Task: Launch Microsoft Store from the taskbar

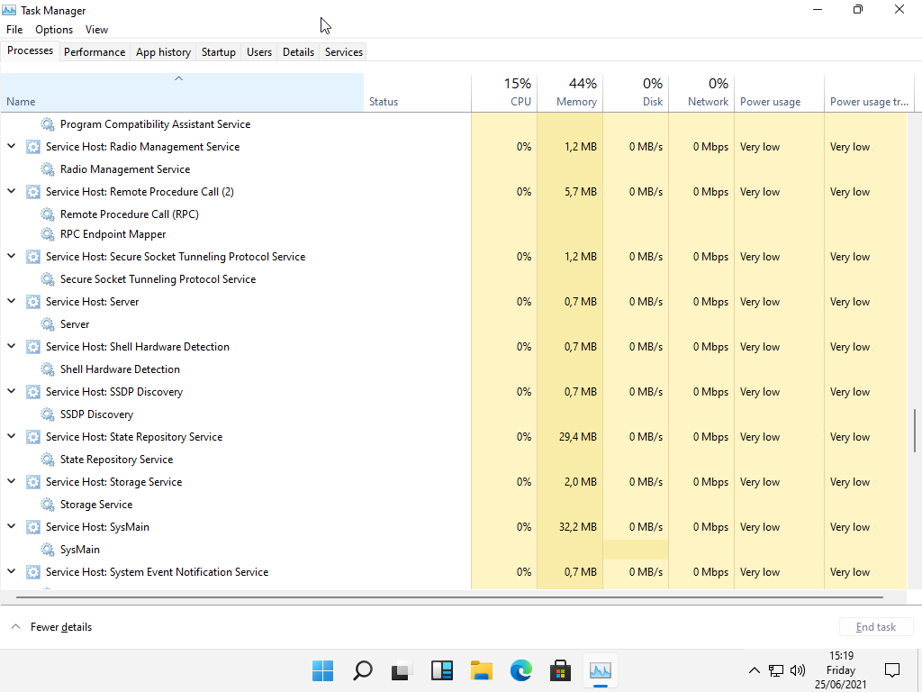Action: click(561, 670)
